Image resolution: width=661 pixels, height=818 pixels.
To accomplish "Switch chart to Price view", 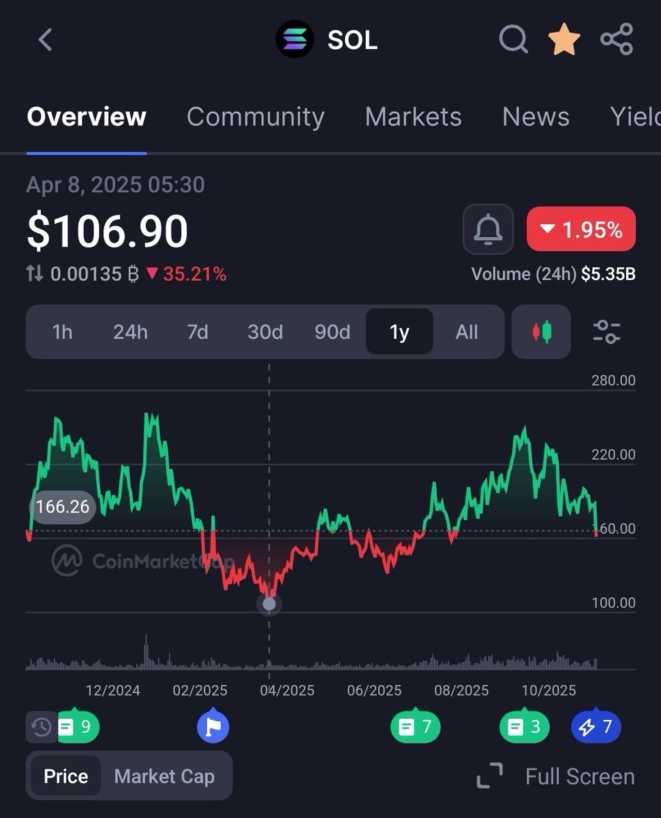I will click(x=65, y=776).
